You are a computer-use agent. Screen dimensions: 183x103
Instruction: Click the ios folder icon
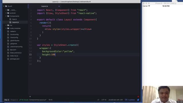pos(8,25)
